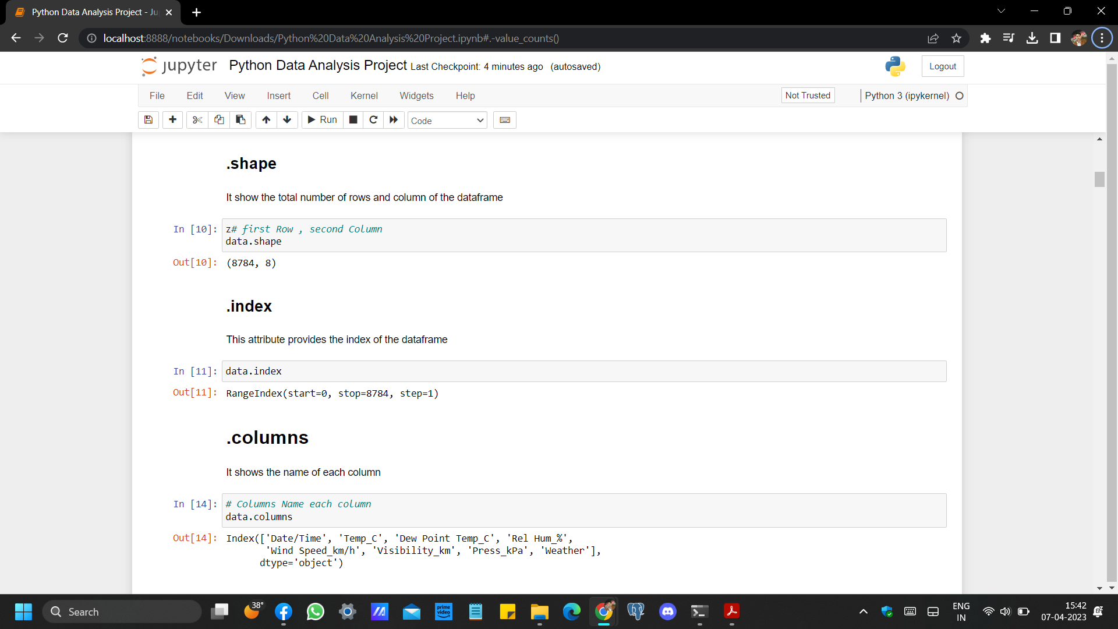Move selected cell down arrow
This screenshot has width=1118, height=629.
pos(287,120)
